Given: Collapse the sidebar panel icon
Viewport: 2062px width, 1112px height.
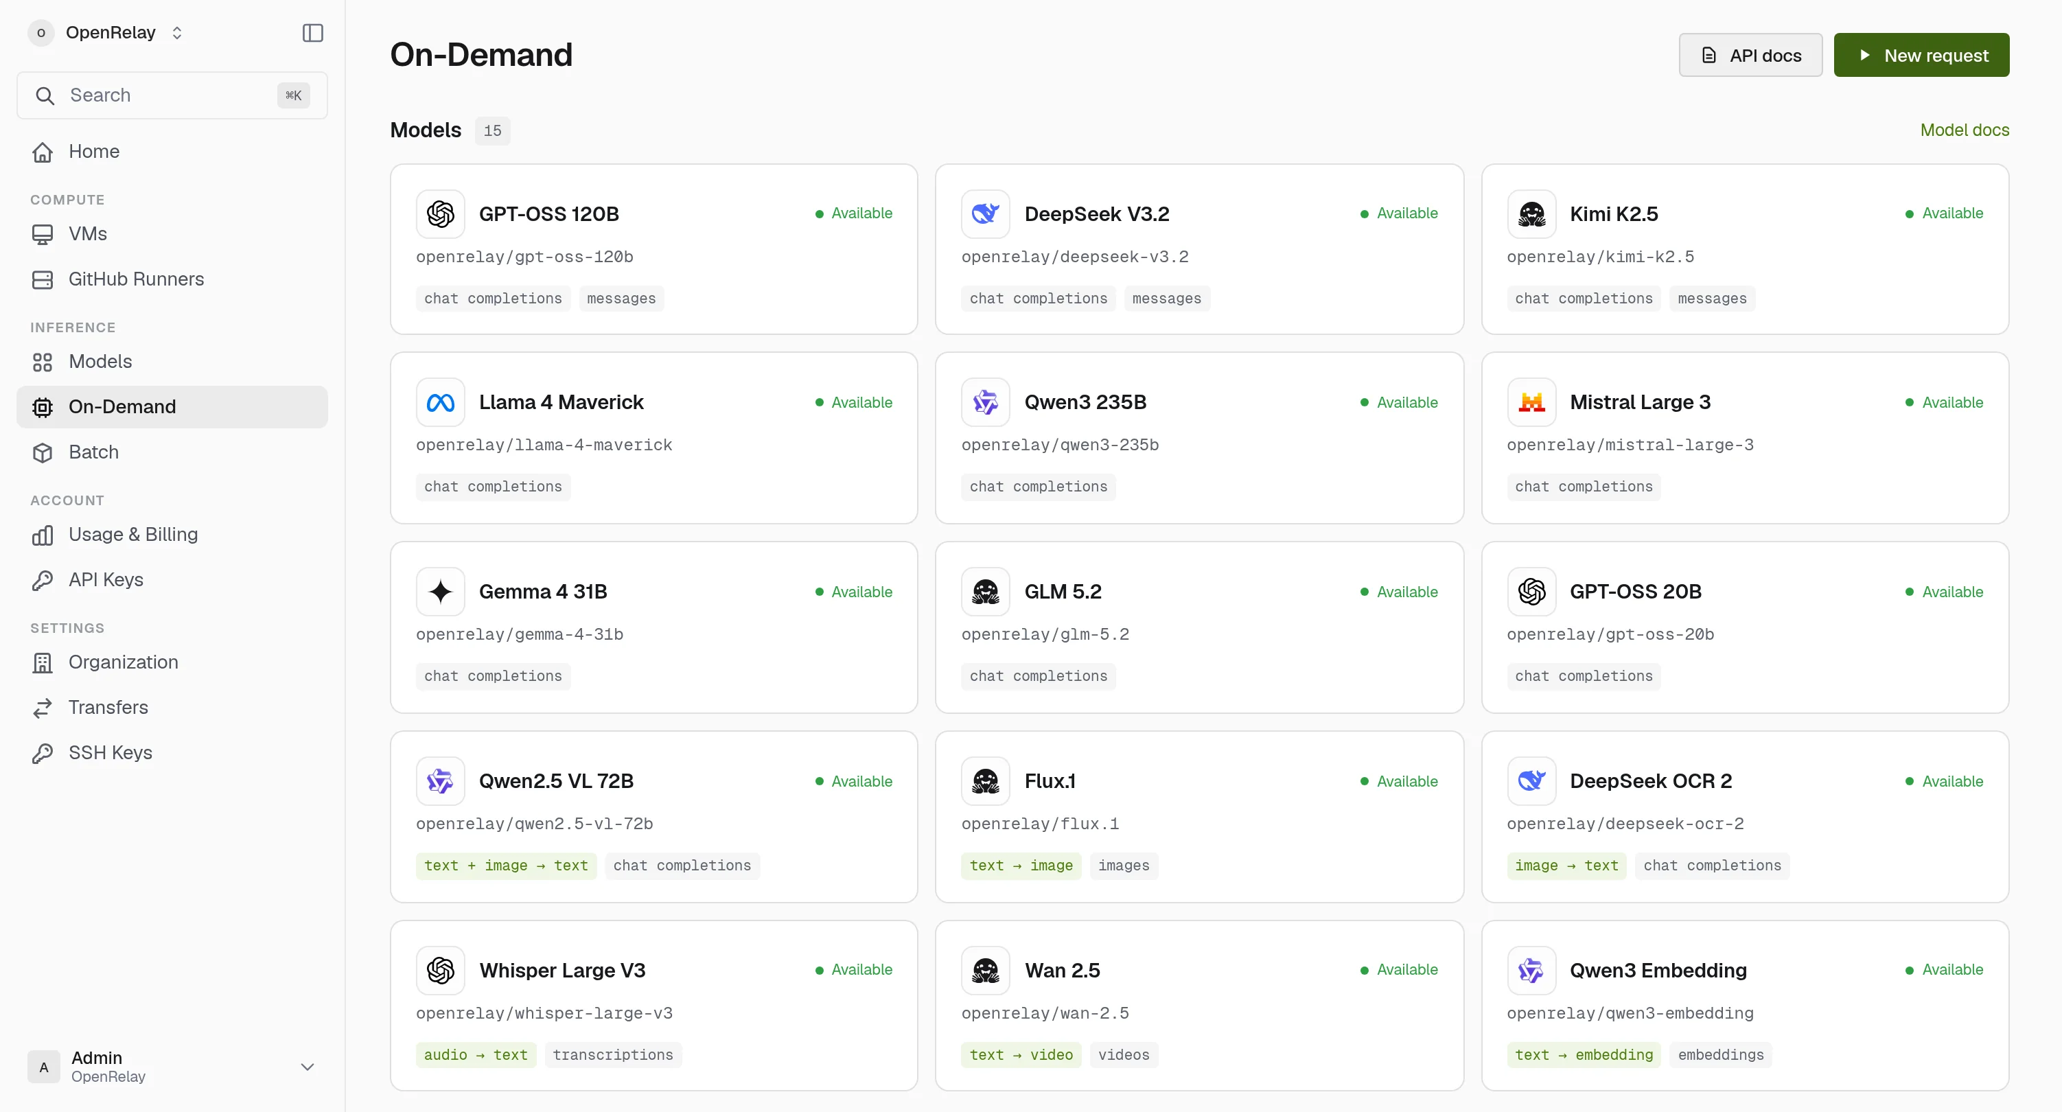Looking at the screenshot, I should [x=312, y=33].
